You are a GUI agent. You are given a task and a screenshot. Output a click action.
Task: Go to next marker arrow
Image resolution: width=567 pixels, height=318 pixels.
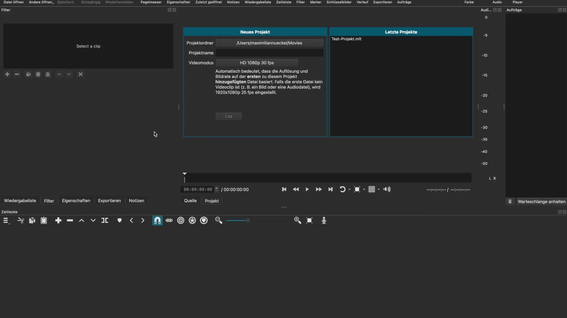pos(143,221)
